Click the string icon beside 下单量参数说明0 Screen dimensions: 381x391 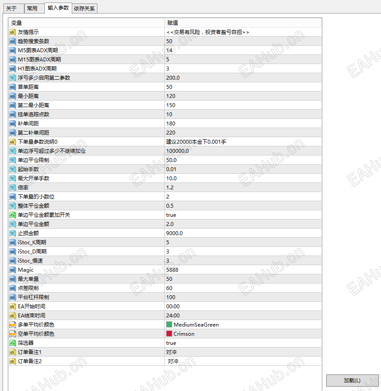tap(13, 142)
